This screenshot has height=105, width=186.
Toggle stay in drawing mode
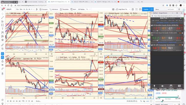[3, 57]
